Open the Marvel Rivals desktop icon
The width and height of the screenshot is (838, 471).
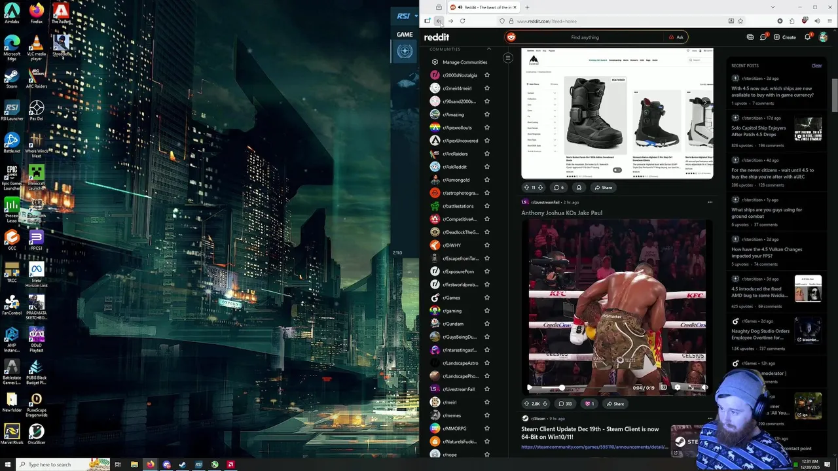coord(12,434)
